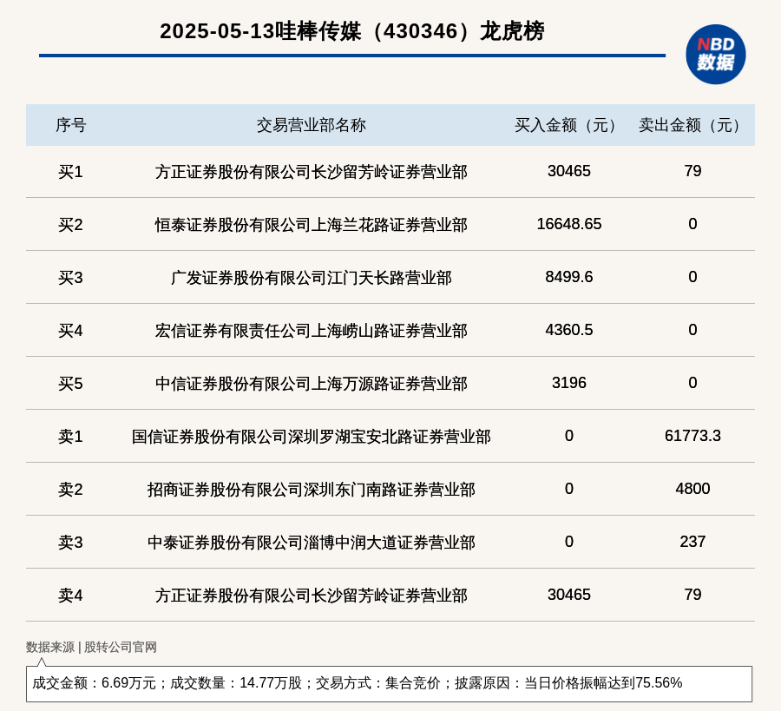781x711 pixels.
Task: Click 中信证券股份有限公司上海万源路证券营业部
Action: [x=312, y=384]
